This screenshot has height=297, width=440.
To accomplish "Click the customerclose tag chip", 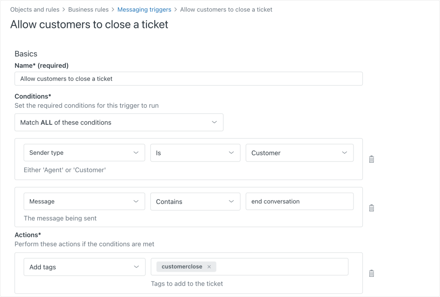I will pyautogui.click(x=182, y=267).
